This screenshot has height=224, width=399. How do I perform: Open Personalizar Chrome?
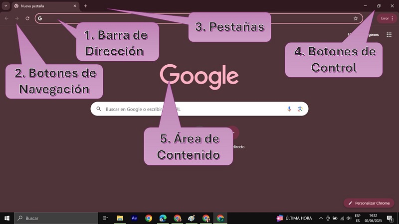[x=369, y=203]
